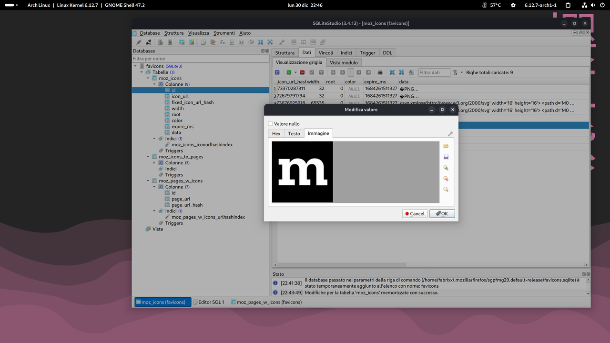Click the 57°C temperature indicator
The height and width of the screenshot is (343, 610).
[x=492, y=5]
